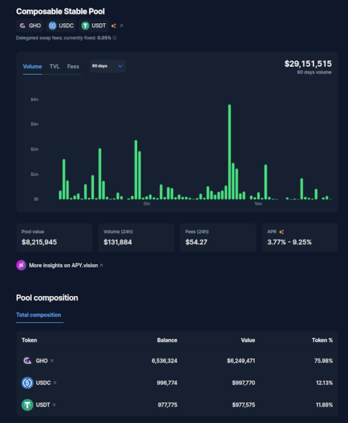Open the 90 days period dropdown

tap(107, 66)
